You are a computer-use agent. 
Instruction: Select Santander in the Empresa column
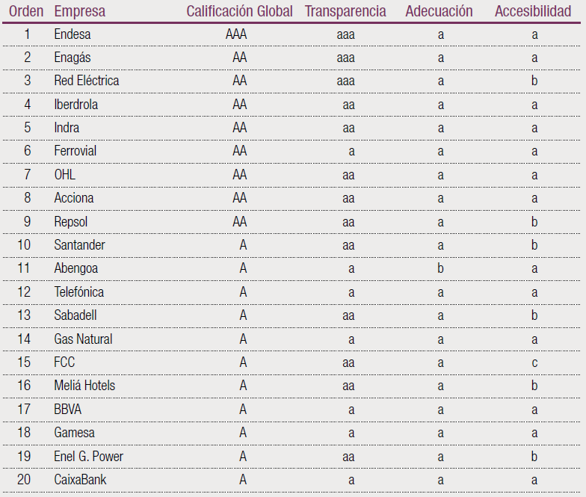(79, 245)
